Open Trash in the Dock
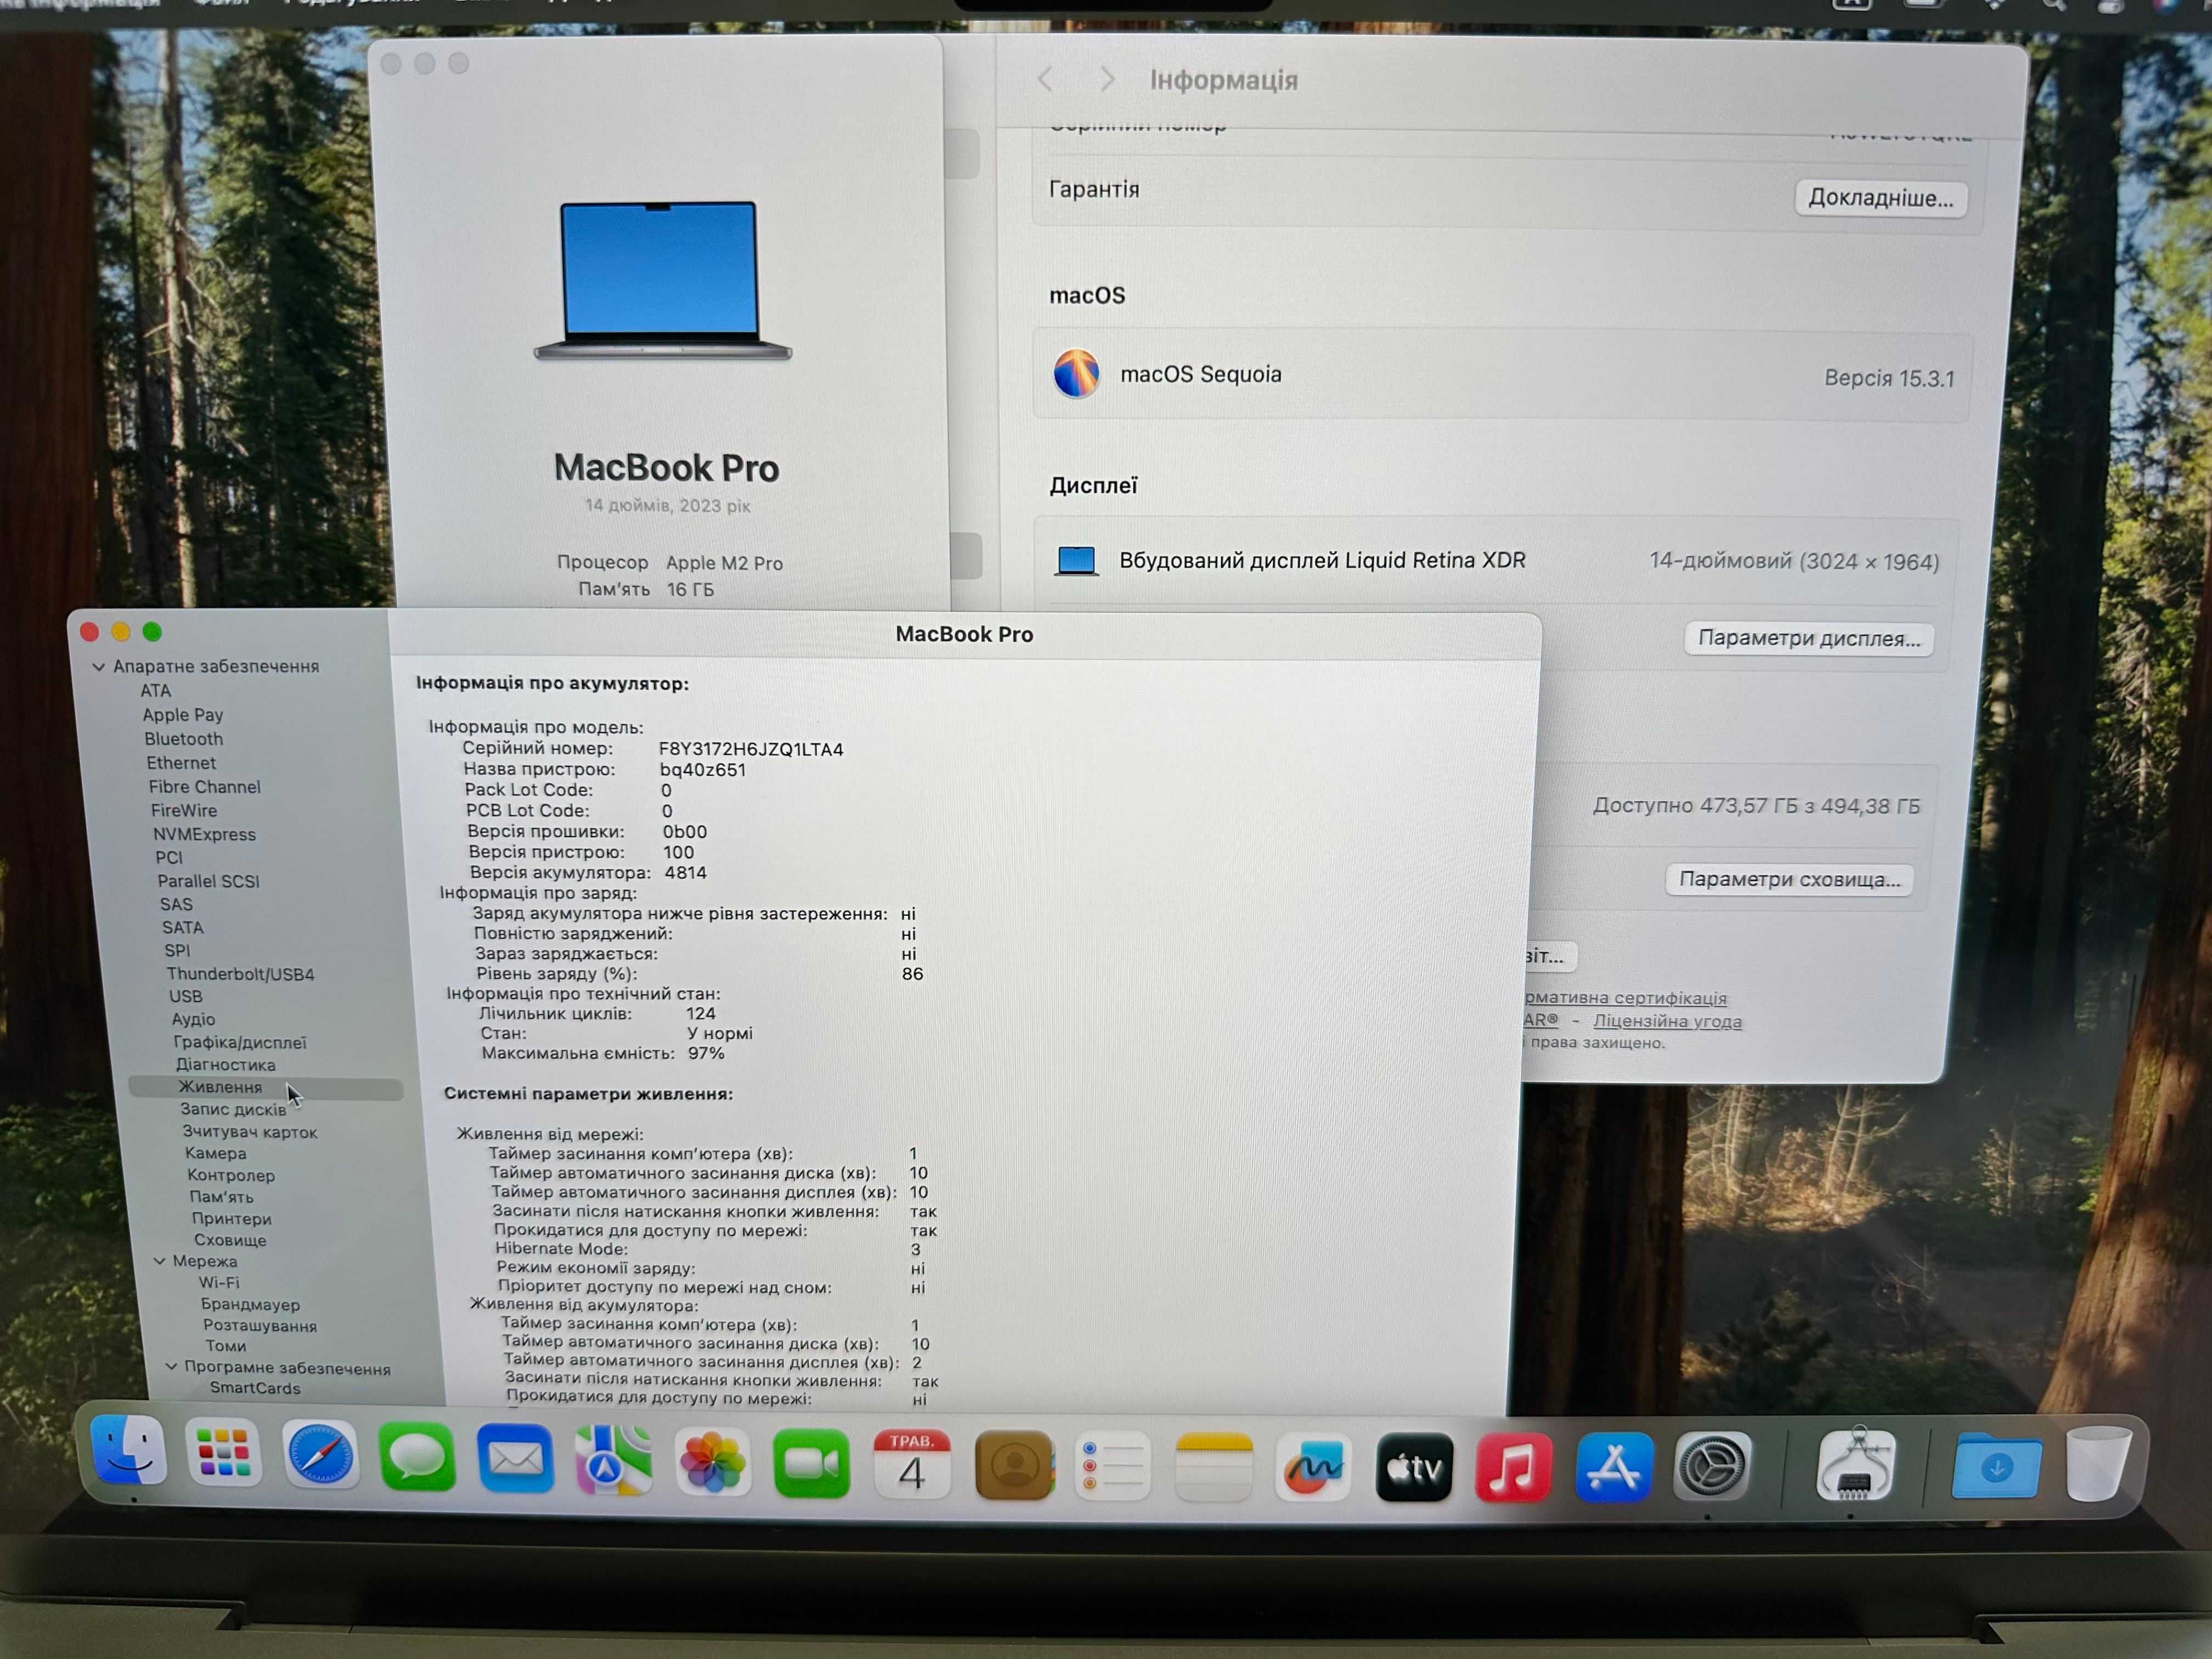The height and width of the screenshot is (1659, 2212). click(2098, 1463)
